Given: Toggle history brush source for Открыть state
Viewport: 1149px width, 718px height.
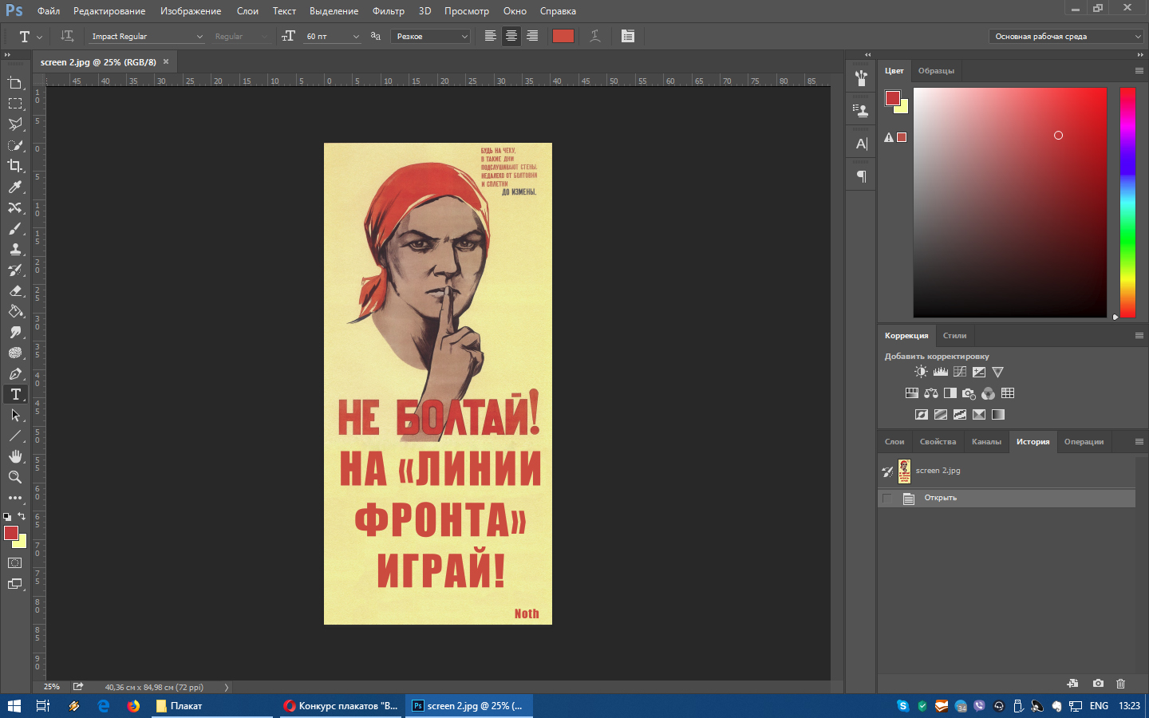Looking at the screenshot, I should (x=887, y=498).
